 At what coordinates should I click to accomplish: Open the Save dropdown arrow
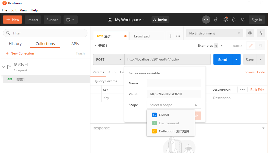(261, 59)
